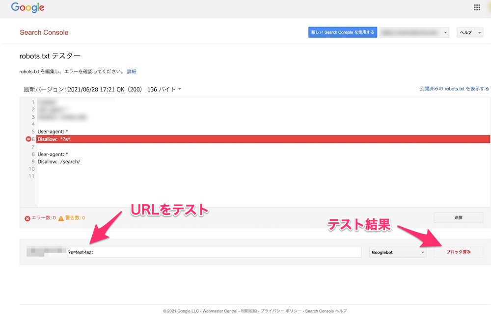Click line 5 User-agent: * text
491x315 pixels.
tap(53, 131)
